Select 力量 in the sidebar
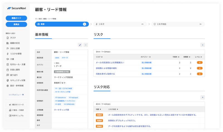 [10, 59]
